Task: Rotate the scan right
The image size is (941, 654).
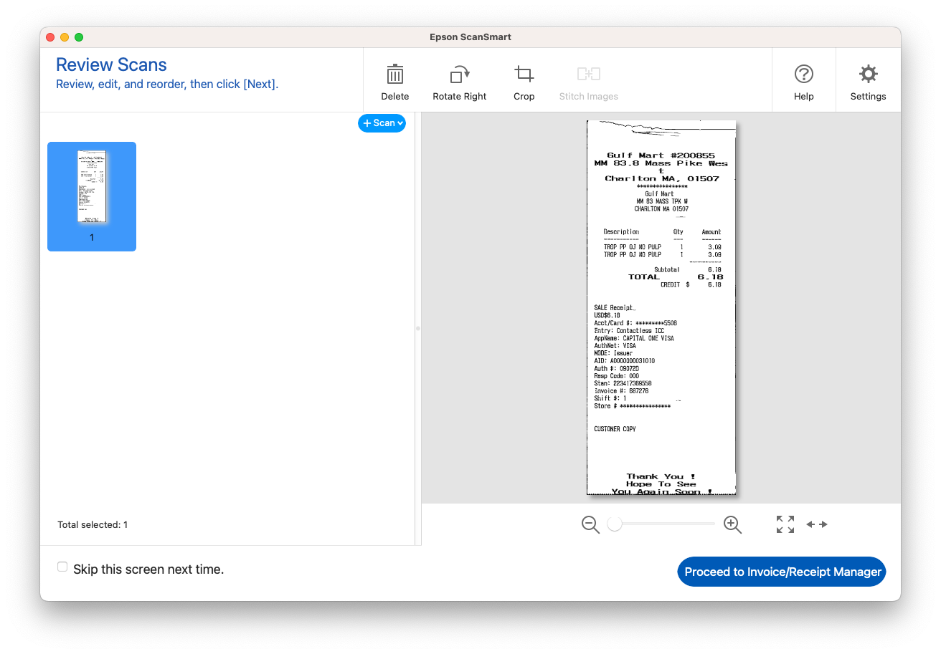Action: (459, 82)
